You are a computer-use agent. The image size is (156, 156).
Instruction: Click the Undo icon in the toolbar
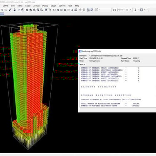(2, 10)
